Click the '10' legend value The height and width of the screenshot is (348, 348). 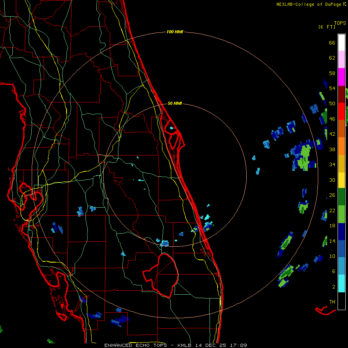tap(332, 256)
